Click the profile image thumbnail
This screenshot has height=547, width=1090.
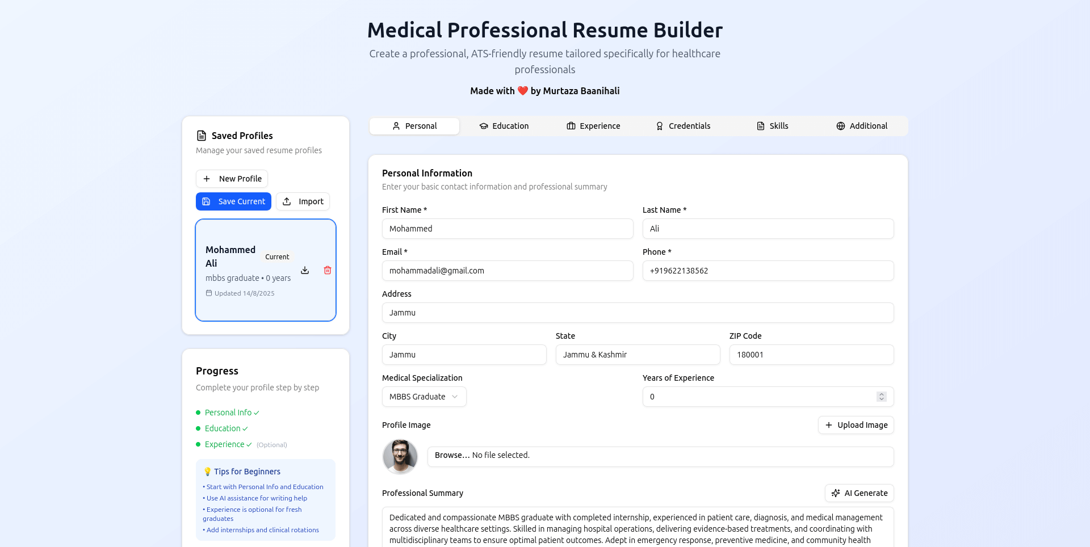coord(400,457)
